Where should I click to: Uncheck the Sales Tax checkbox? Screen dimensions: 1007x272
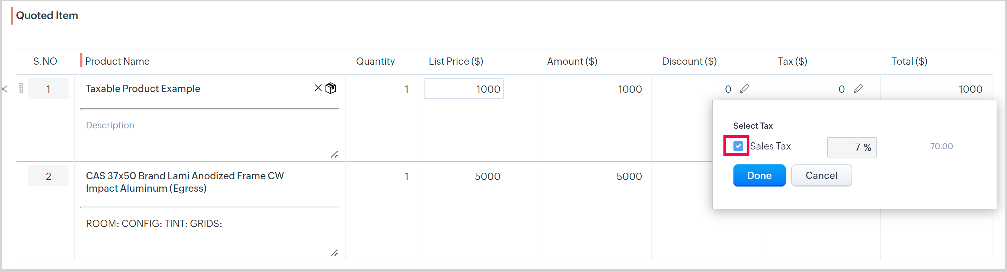[738, 146]
